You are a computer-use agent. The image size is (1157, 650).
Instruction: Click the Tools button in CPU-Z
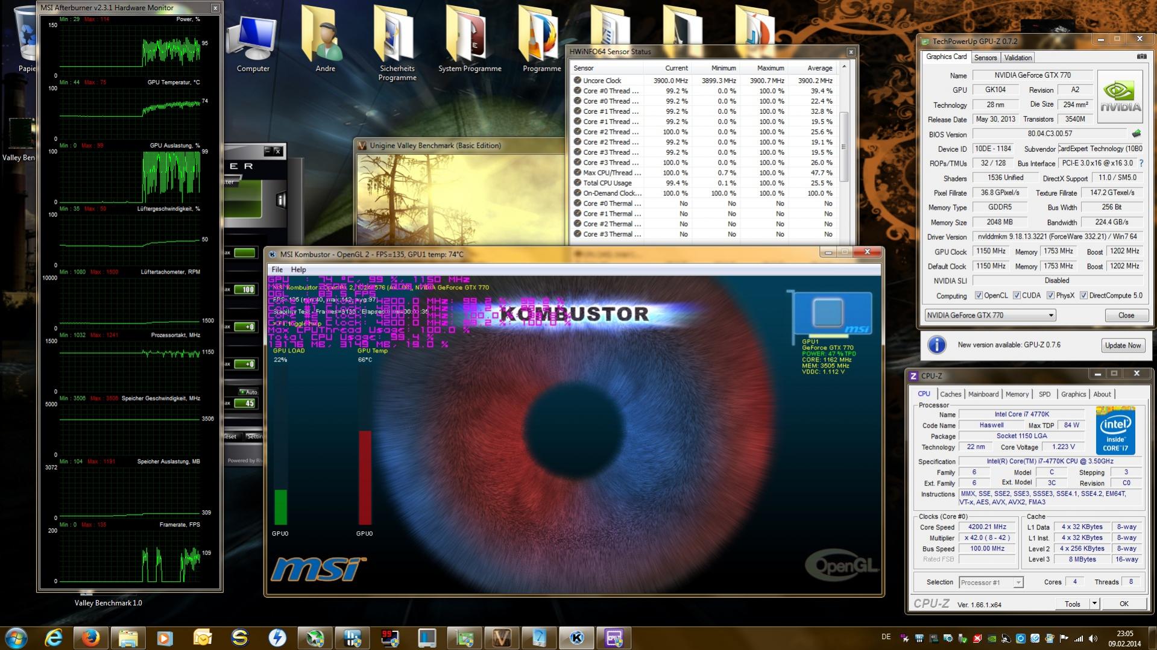(1073, 604)
